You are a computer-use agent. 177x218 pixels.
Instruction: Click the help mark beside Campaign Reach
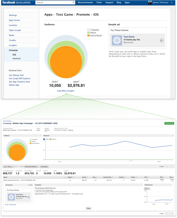[13, 170]
